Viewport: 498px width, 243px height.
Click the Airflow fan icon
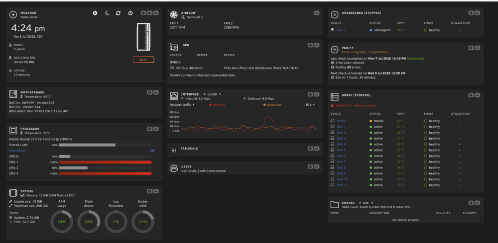click(x=174, y=14)
